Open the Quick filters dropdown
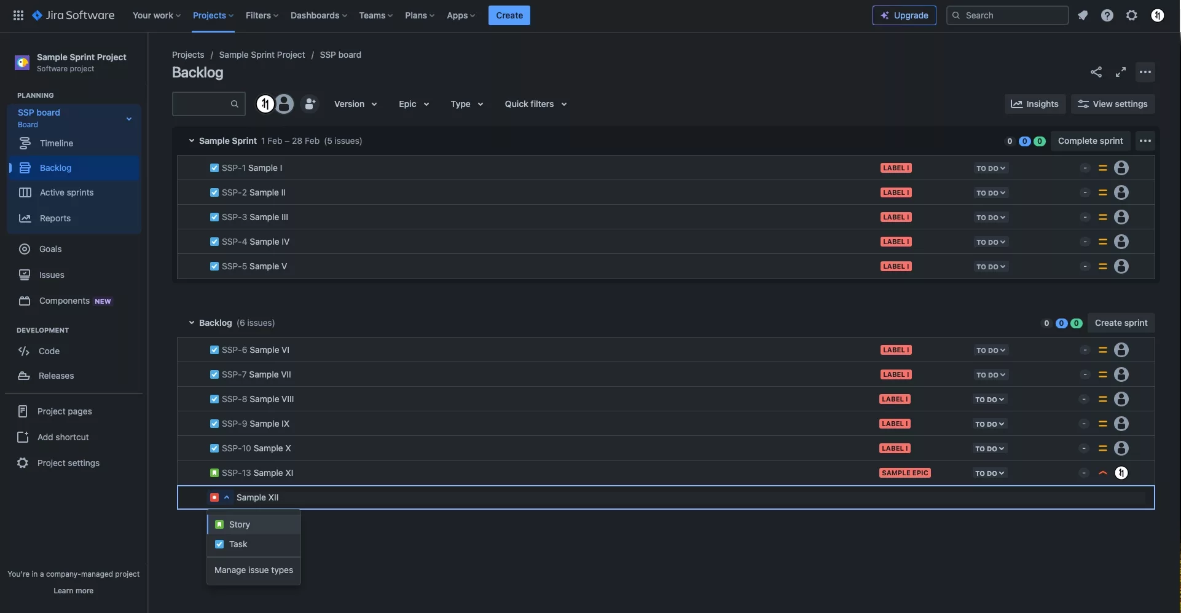This screenshot has height=613, width=1181. click(536, 104)
